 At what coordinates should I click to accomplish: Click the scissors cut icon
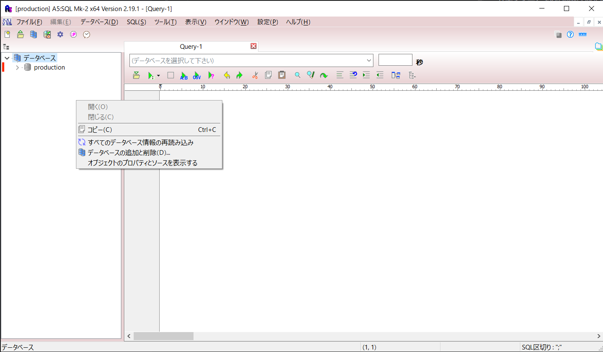(255, 75)
